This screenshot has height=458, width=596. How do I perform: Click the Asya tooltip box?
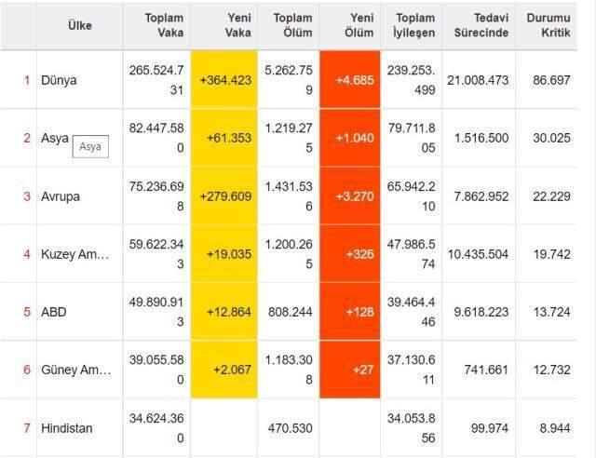tap(90, 147)
